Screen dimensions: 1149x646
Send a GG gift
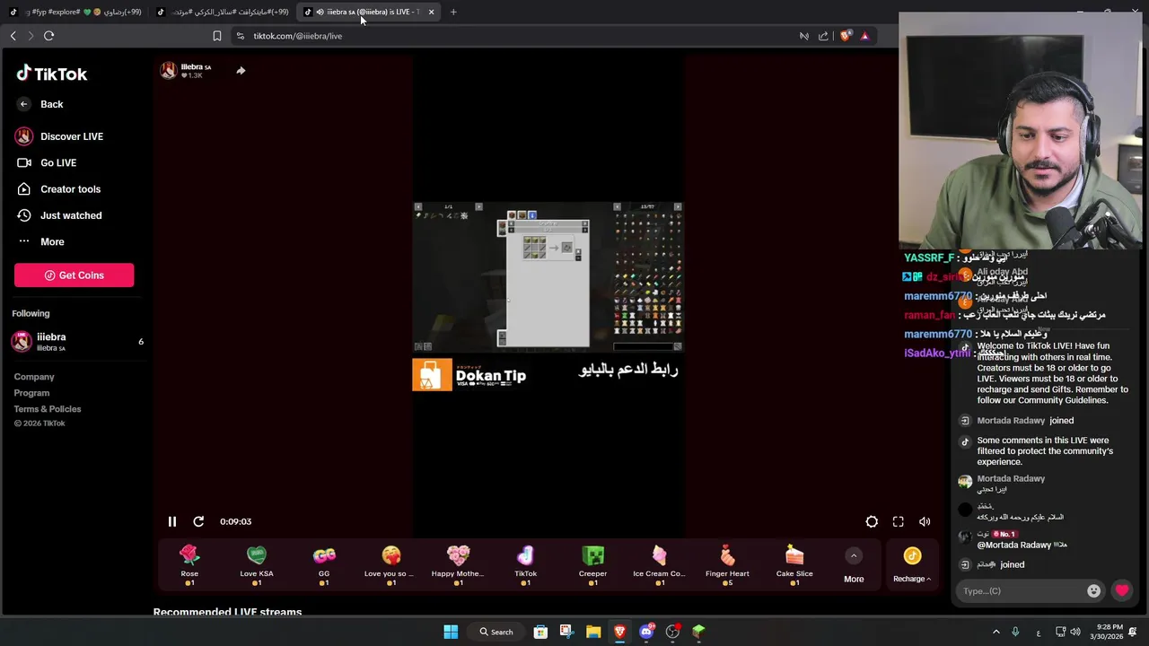(x=324, y=565)
